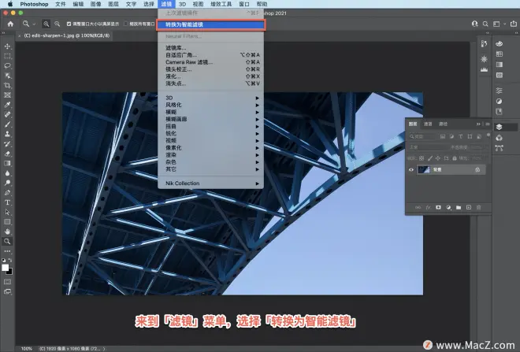Open the Edit Toolbar ellipsis
The width and height of the screenshot is (520, 352).
7,251
